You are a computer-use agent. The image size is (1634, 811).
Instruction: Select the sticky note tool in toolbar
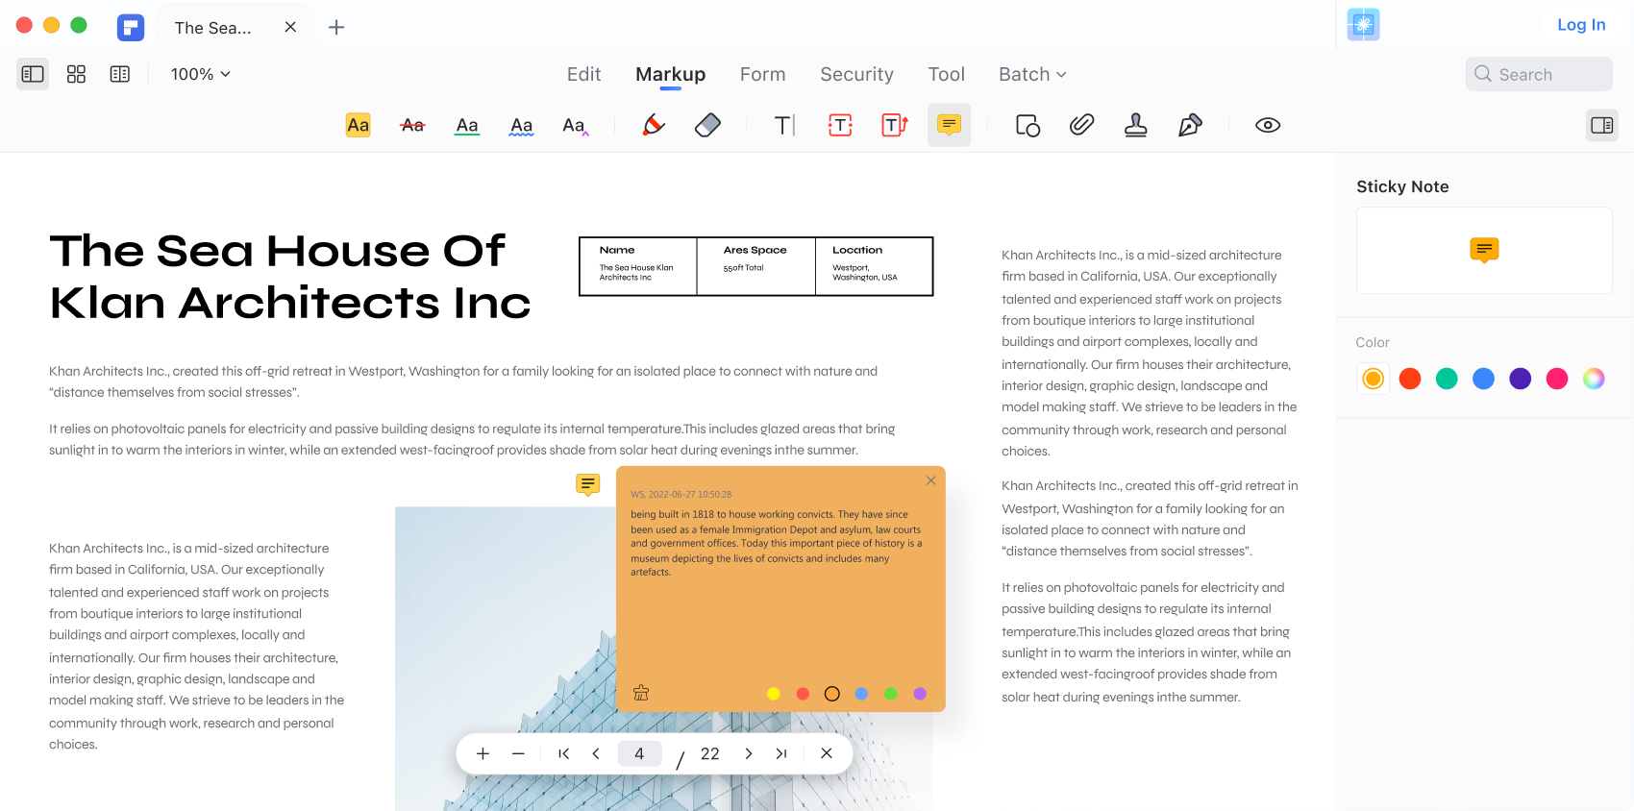click(x=949, y=125)
